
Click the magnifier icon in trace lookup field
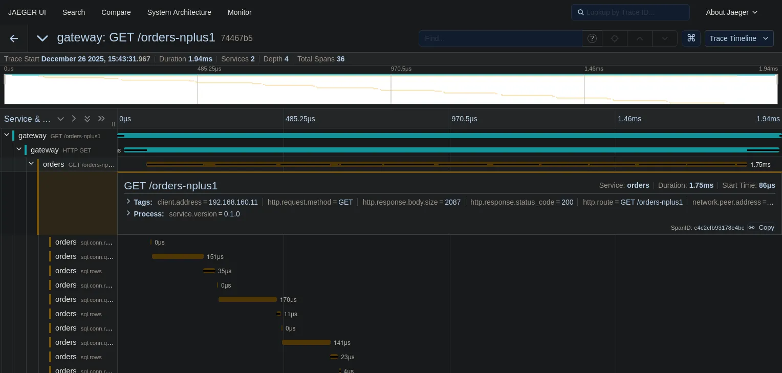[581, 12]
